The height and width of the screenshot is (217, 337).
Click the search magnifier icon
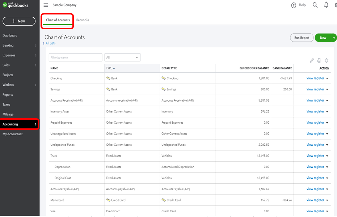[x=315, y=5]
